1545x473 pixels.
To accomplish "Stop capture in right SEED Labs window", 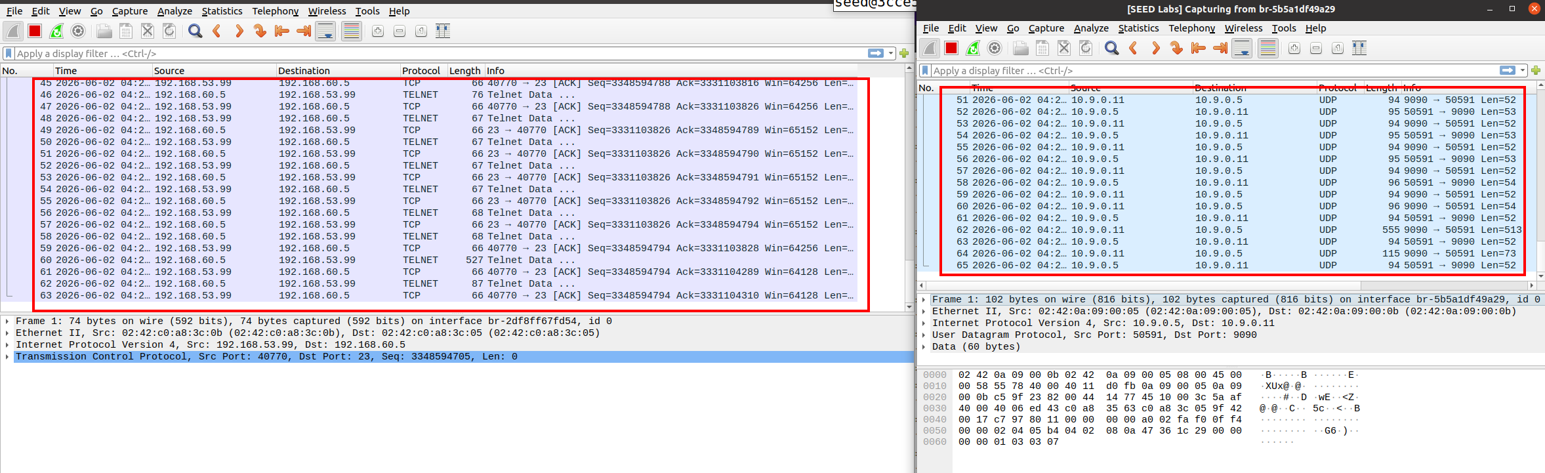I will pos(951,48).
